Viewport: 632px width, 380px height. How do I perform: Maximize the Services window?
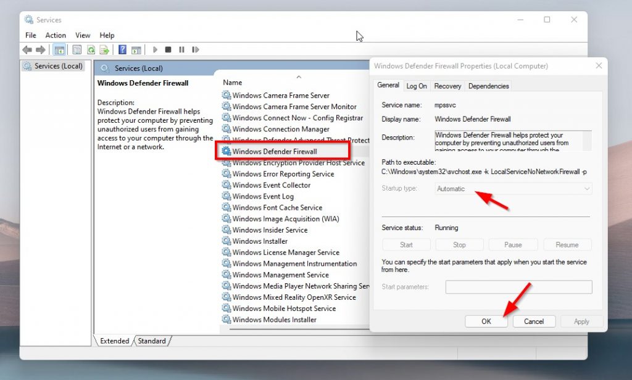[x=547, y=19]
